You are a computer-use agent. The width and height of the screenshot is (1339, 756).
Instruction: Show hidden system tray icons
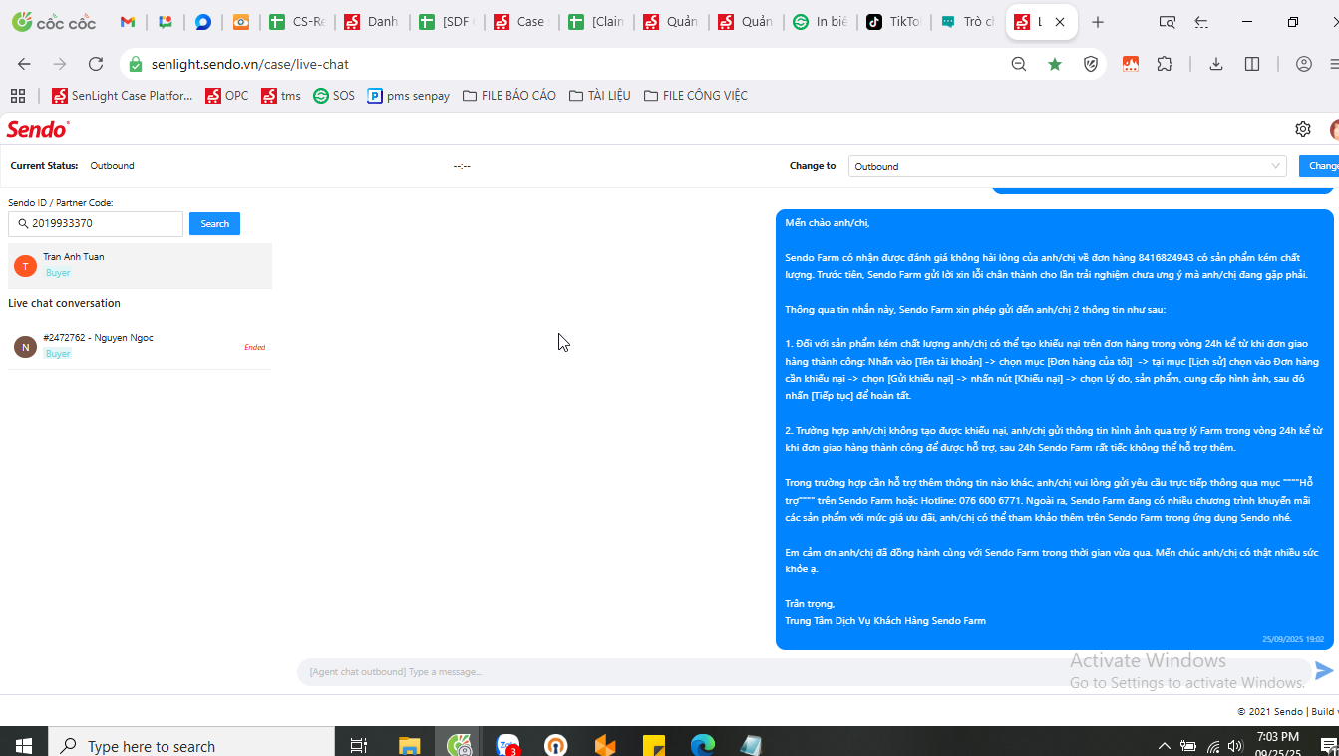point(1164,746)
